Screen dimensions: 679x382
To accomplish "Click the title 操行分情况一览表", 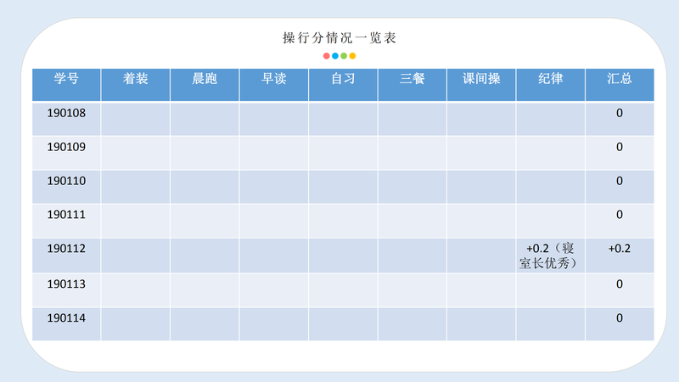I will [x=339, y=38].
